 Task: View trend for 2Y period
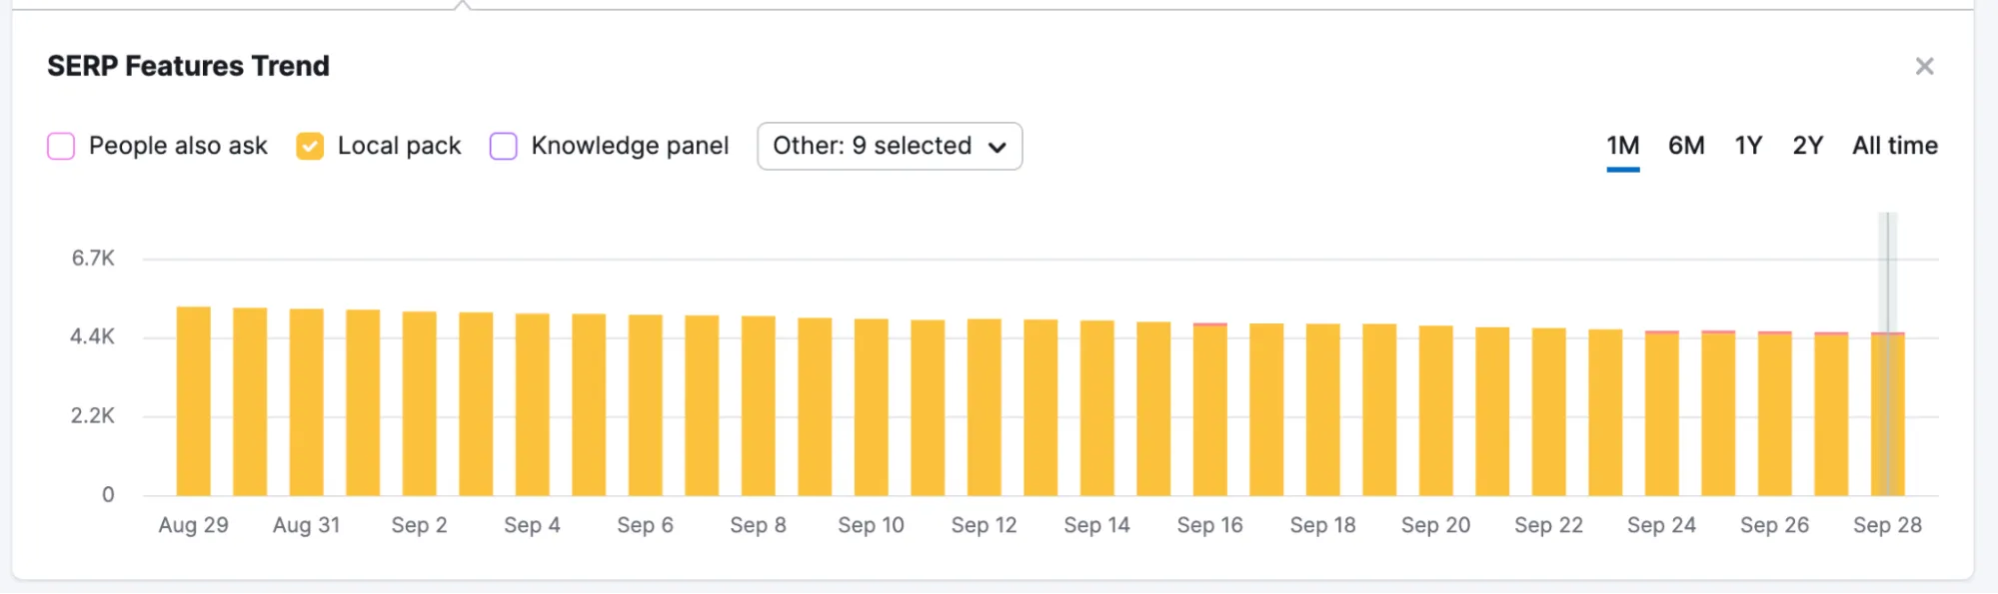point(1807,145)
